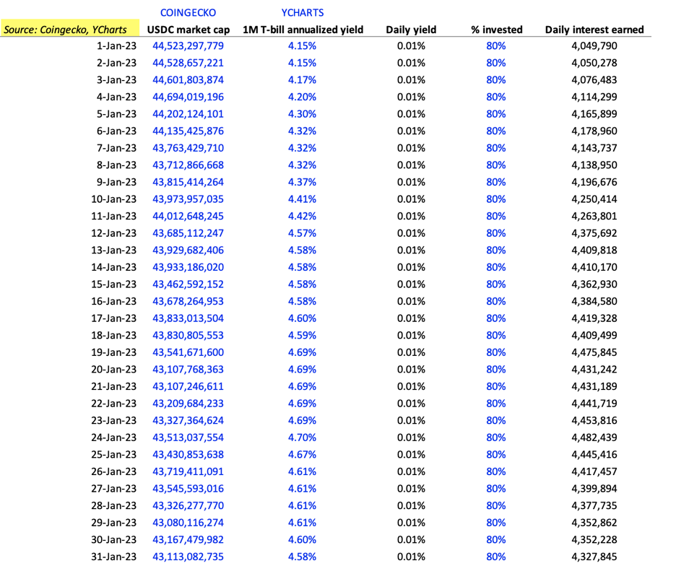This screenshot has width=676, height=566.
Task: Click market cap value 44,694,019,196
Action: click(188, 97)
